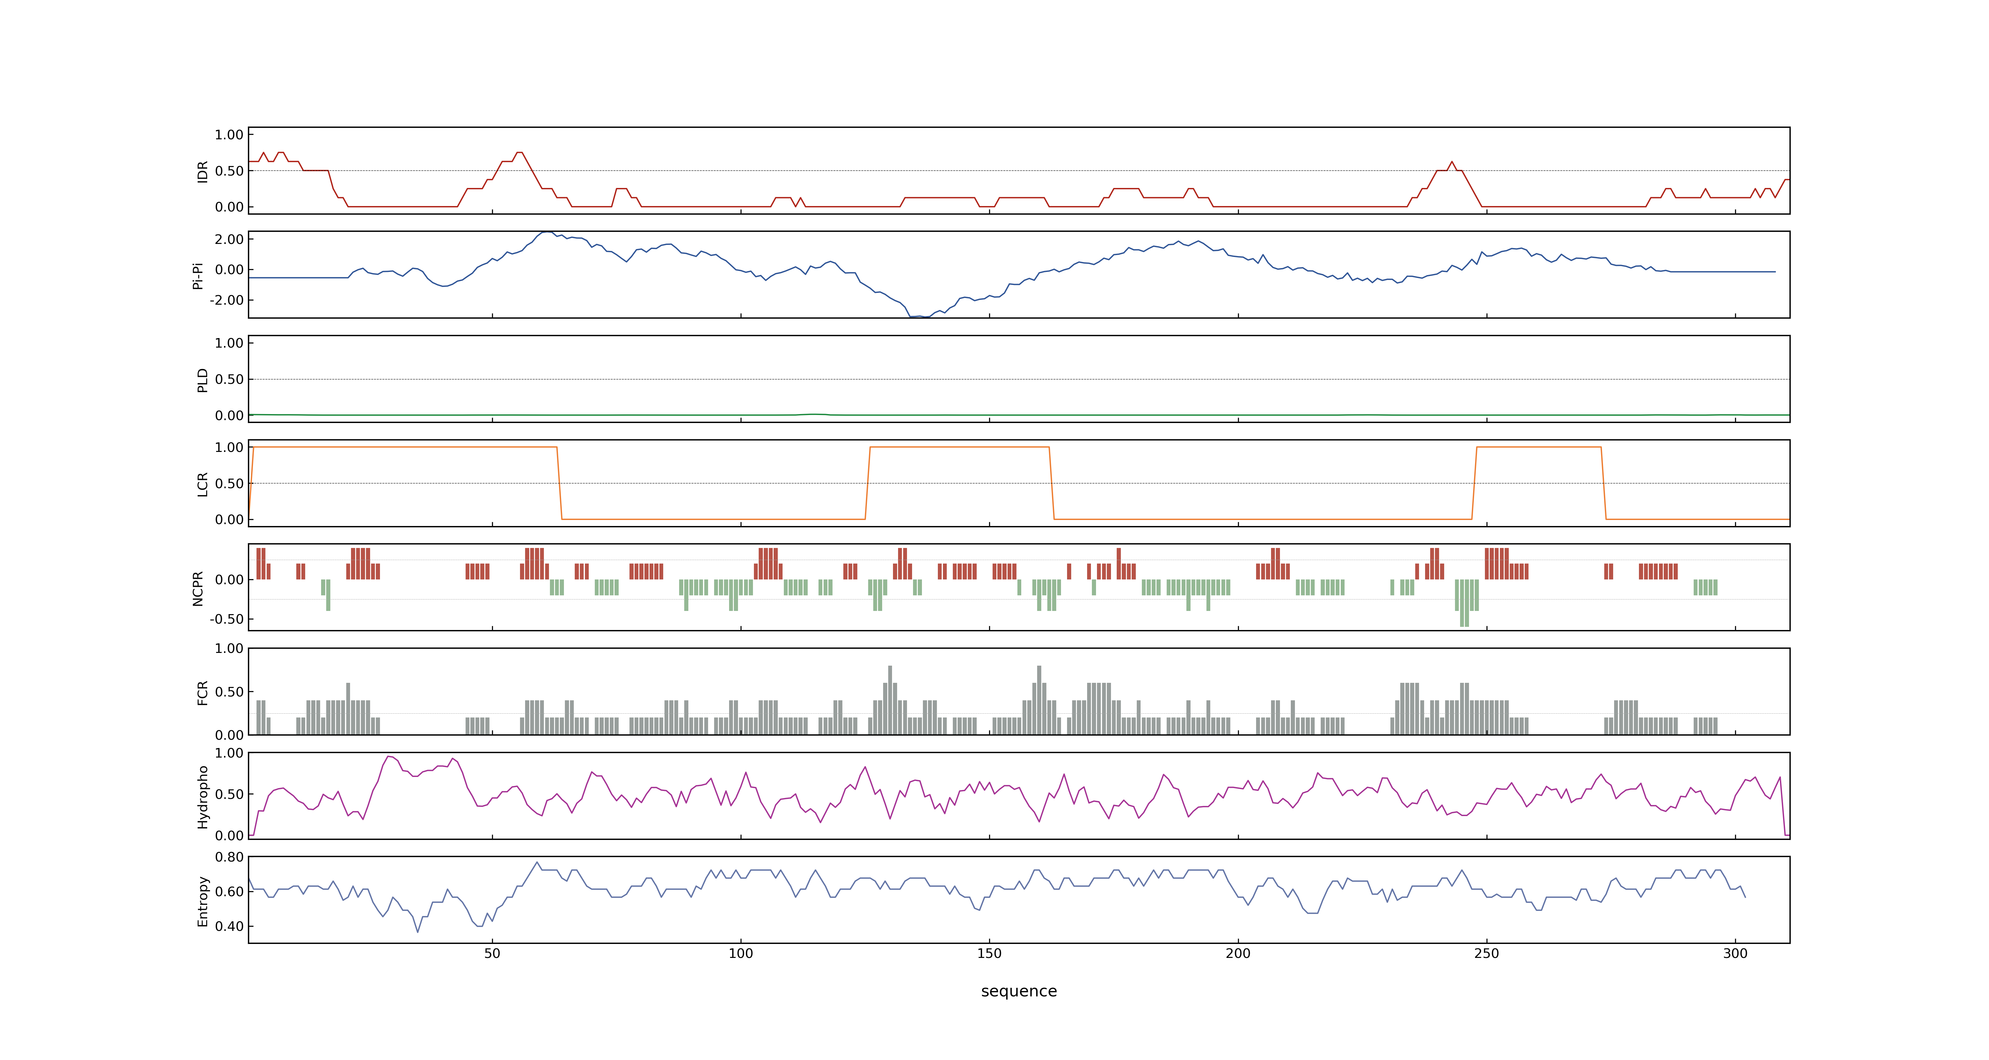Click the Pi-Pi y-axis label
Screen dimensions: 1989x1060
198,275
